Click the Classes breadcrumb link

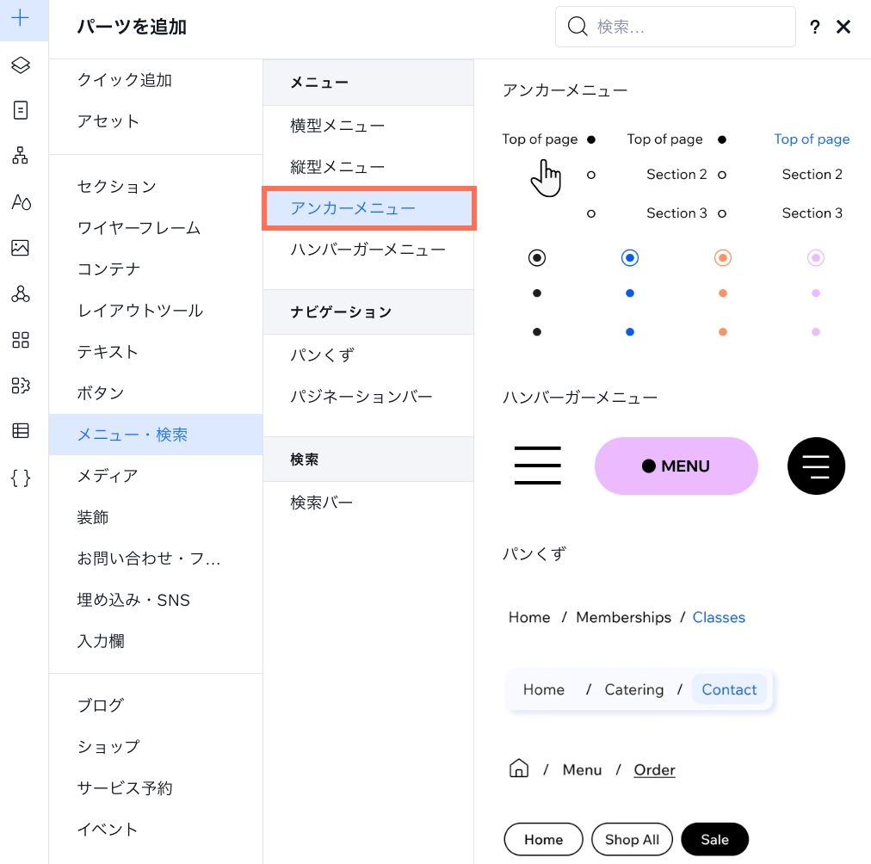pyautogui.click(x=719, y=617)
